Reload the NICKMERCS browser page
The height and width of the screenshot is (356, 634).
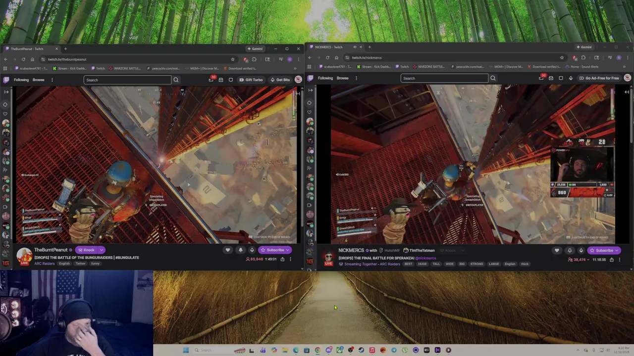tap(327, 57)
